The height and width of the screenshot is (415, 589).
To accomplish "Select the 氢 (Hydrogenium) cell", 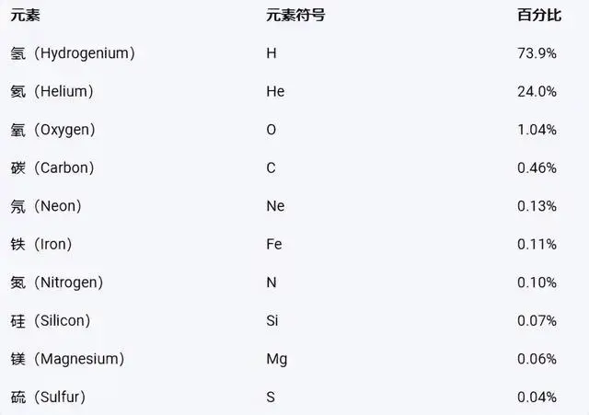I will click(x=73, y=53).
